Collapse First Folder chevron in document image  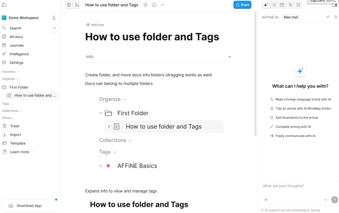tap(100, 113)
